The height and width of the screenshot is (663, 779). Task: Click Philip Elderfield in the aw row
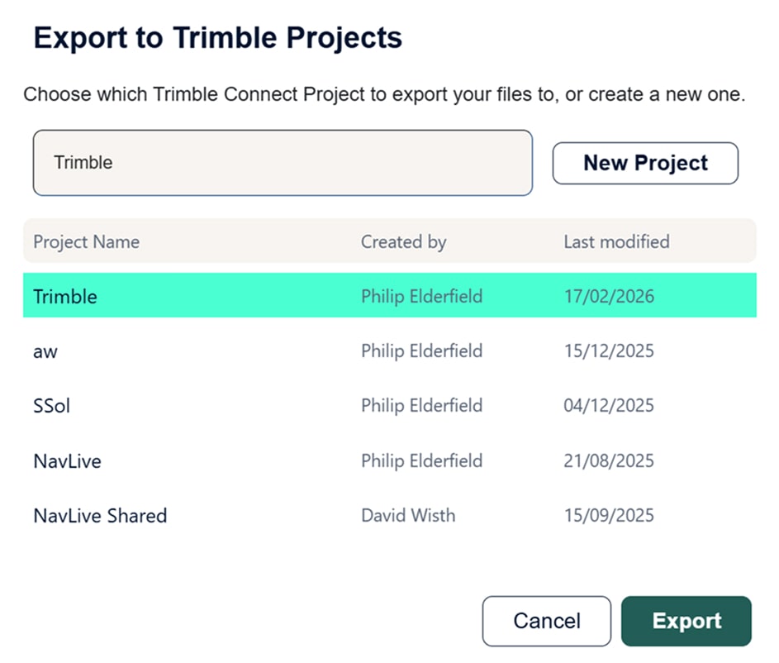pyautogui.click(x=421, y=351)
